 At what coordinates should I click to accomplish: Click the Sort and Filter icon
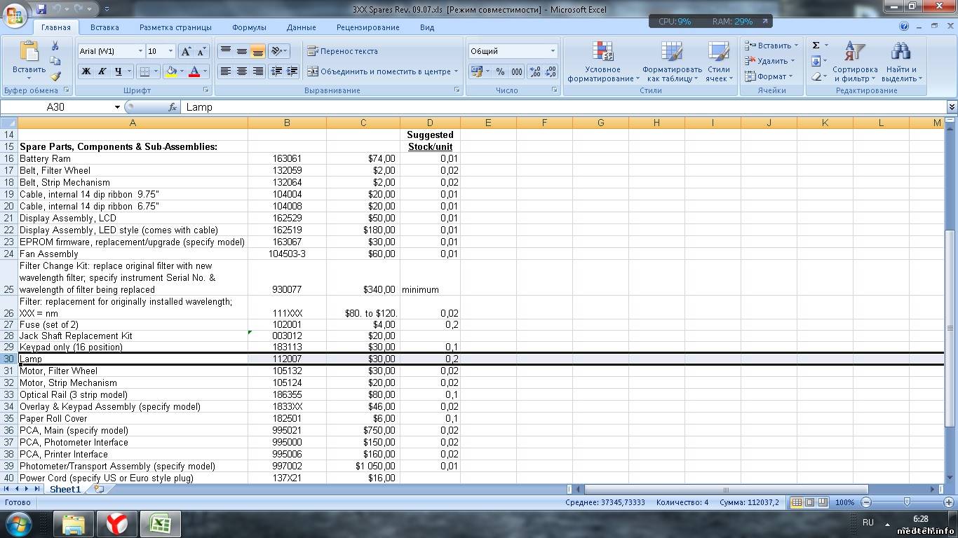[854, 53]
